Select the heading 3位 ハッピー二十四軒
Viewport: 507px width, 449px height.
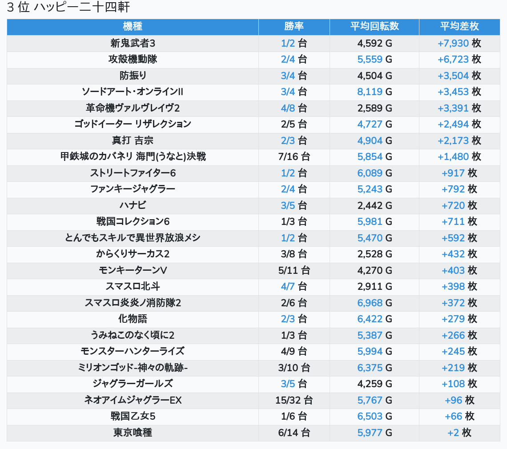pos(68,7)
